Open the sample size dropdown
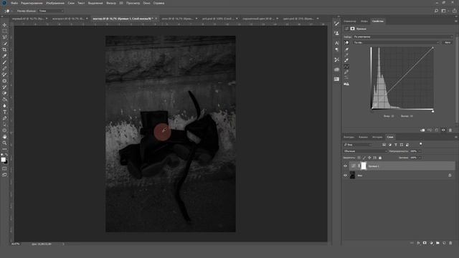This screenshot has width=459, height=258. click(51, 11)
